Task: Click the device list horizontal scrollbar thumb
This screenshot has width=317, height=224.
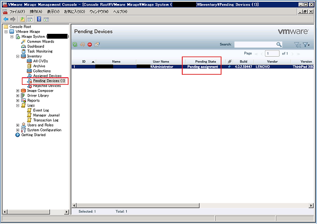Action: pos(138,206)
